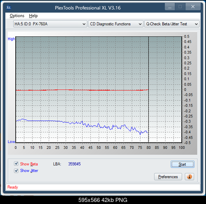Click the red Beta line on graph
This screenshot has height=204, width=206.
[x=82, y=90]
